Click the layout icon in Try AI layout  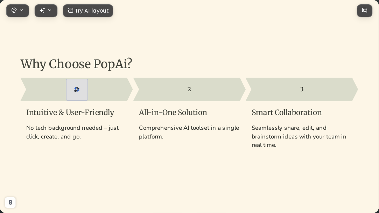tap(70, 10)
